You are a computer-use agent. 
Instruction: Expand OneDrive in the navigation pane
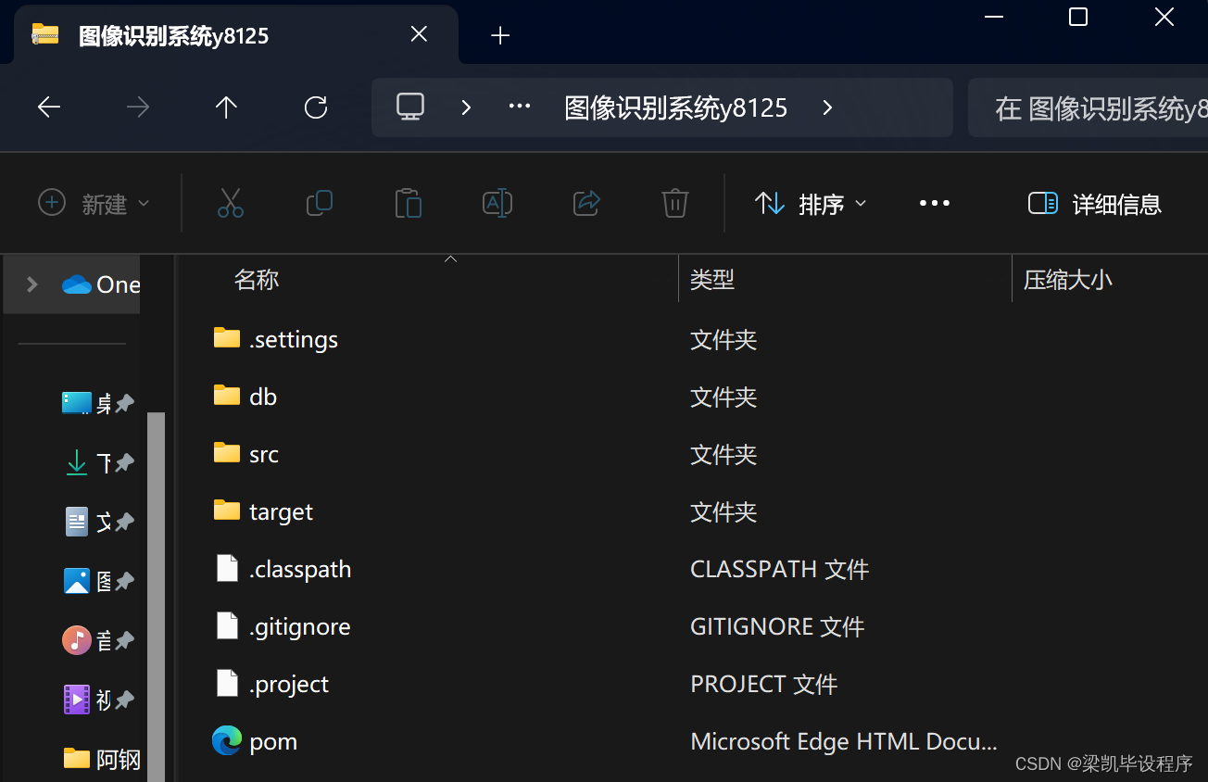point(31,284)
